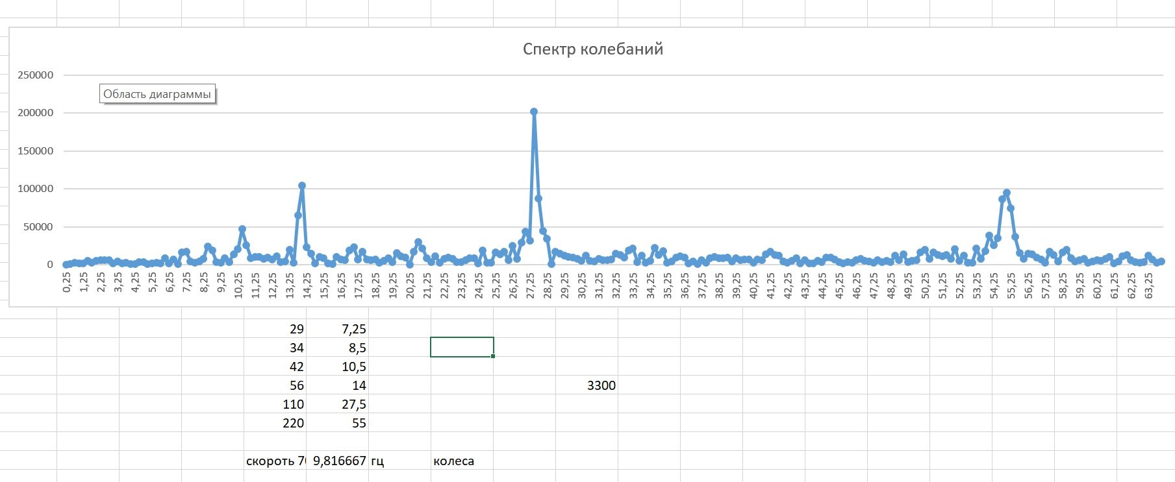
Task: Select cell containing 14
Action: point(337,385)
